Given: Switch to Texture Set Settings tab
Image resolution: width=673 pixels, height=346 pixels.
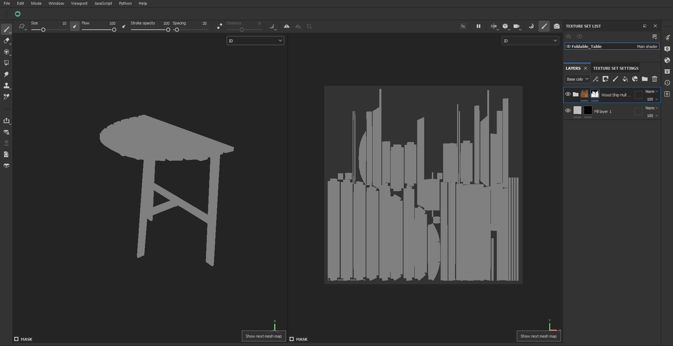Looking at the screenshot, I should [616, 68].
